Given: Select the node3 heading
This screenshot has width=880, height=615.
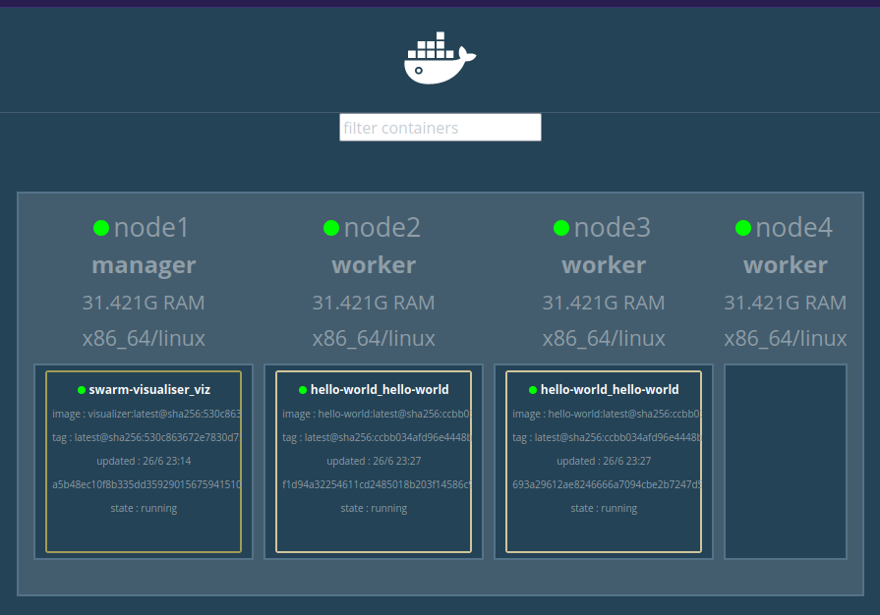Looking at the screenshot, I should pos(613,228).
